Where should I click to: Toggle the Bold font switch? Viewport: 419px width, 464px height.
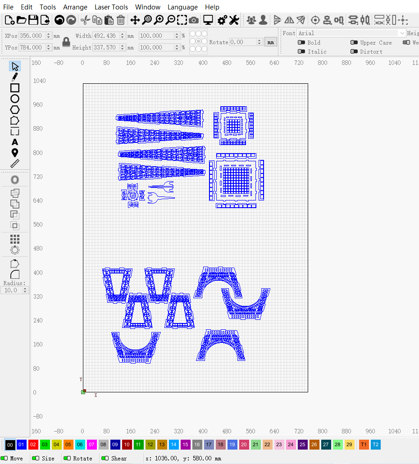pyautogui.click(x=301, y=43)
